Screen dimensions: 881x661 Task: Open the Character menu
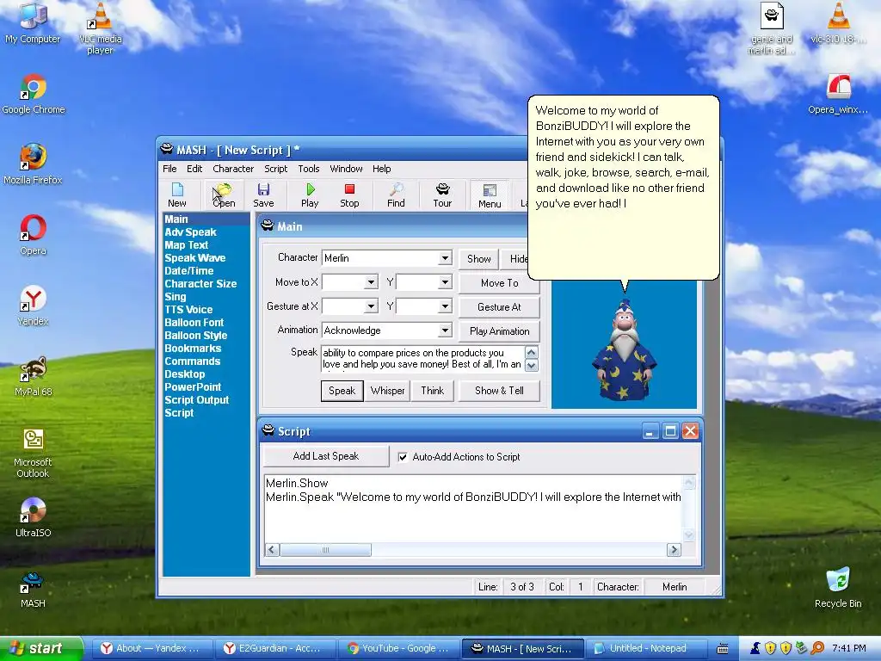[x=233, y=169]
